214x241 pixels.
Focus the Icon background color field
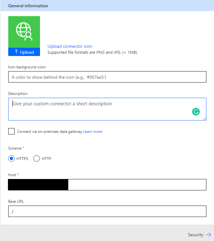(107, 77)
